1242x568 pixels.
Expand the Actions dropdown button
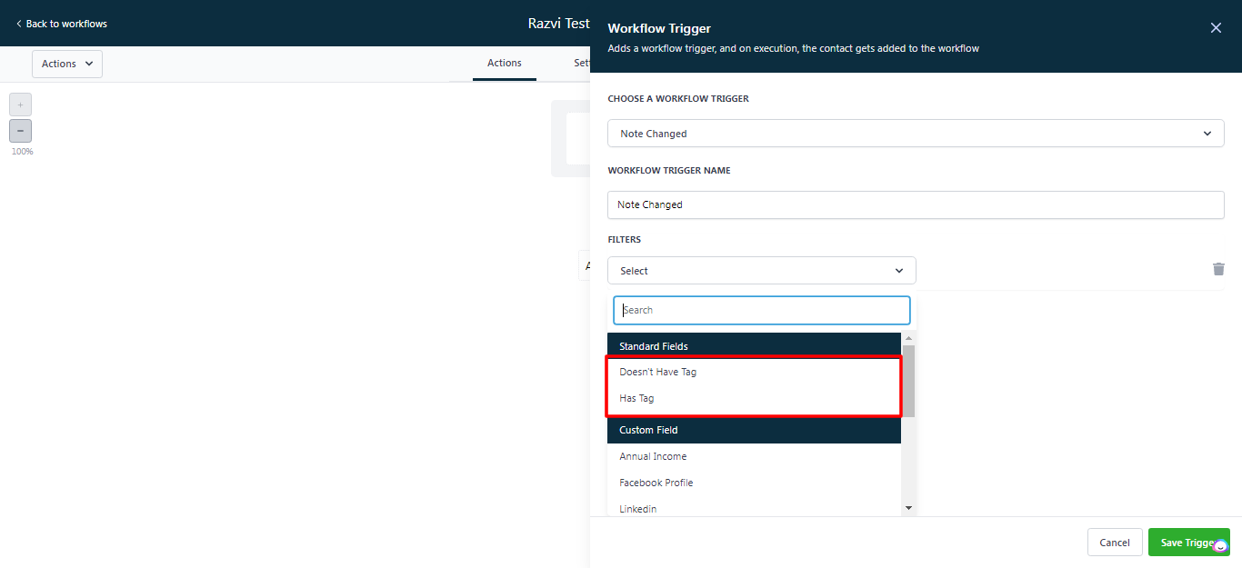coord(67,64)
